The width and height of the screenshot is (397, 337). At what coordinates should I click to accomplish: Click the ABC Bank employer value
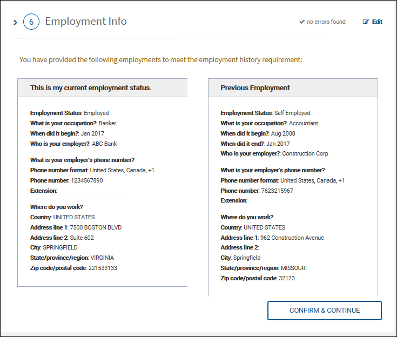[x=104, y=144]
